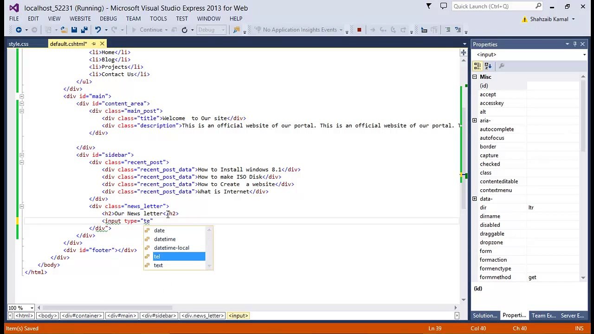Image resolution: width=594 pixels, height=334 pixels.
Task: Collapse the div id="main" code region
Action: coord(21,96)
